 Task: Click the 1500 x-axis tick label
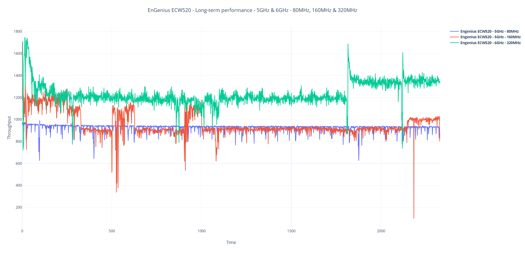coord(291,231)
